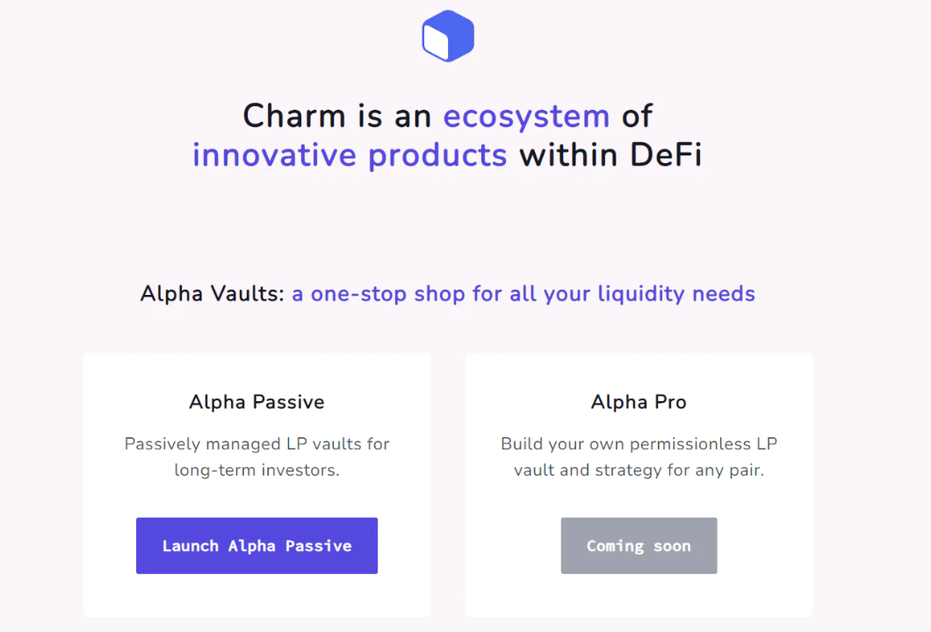This screenshot has width=931, height=632.
Task: Click the purple word "ecosystem" in the headline
Action: (526, 116)
